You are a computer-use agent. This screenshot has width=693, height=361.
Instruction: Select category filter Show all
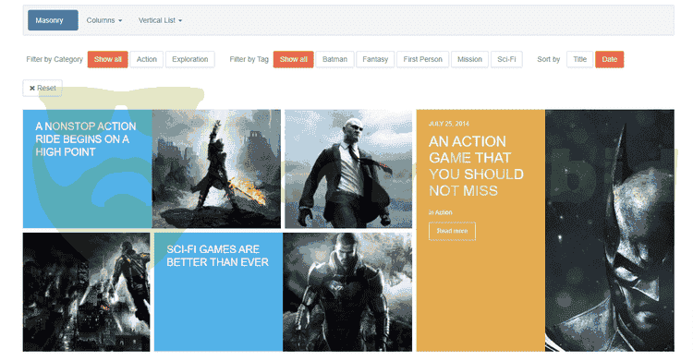tap(108, 59)
